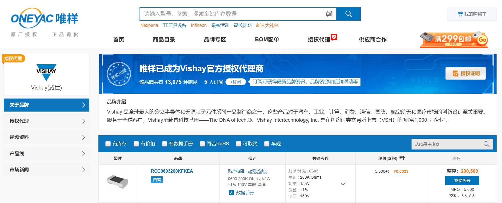Click the AEC Qualified badge
The width and height of the screenshot is (502, 203).
(x=257, y=171)
